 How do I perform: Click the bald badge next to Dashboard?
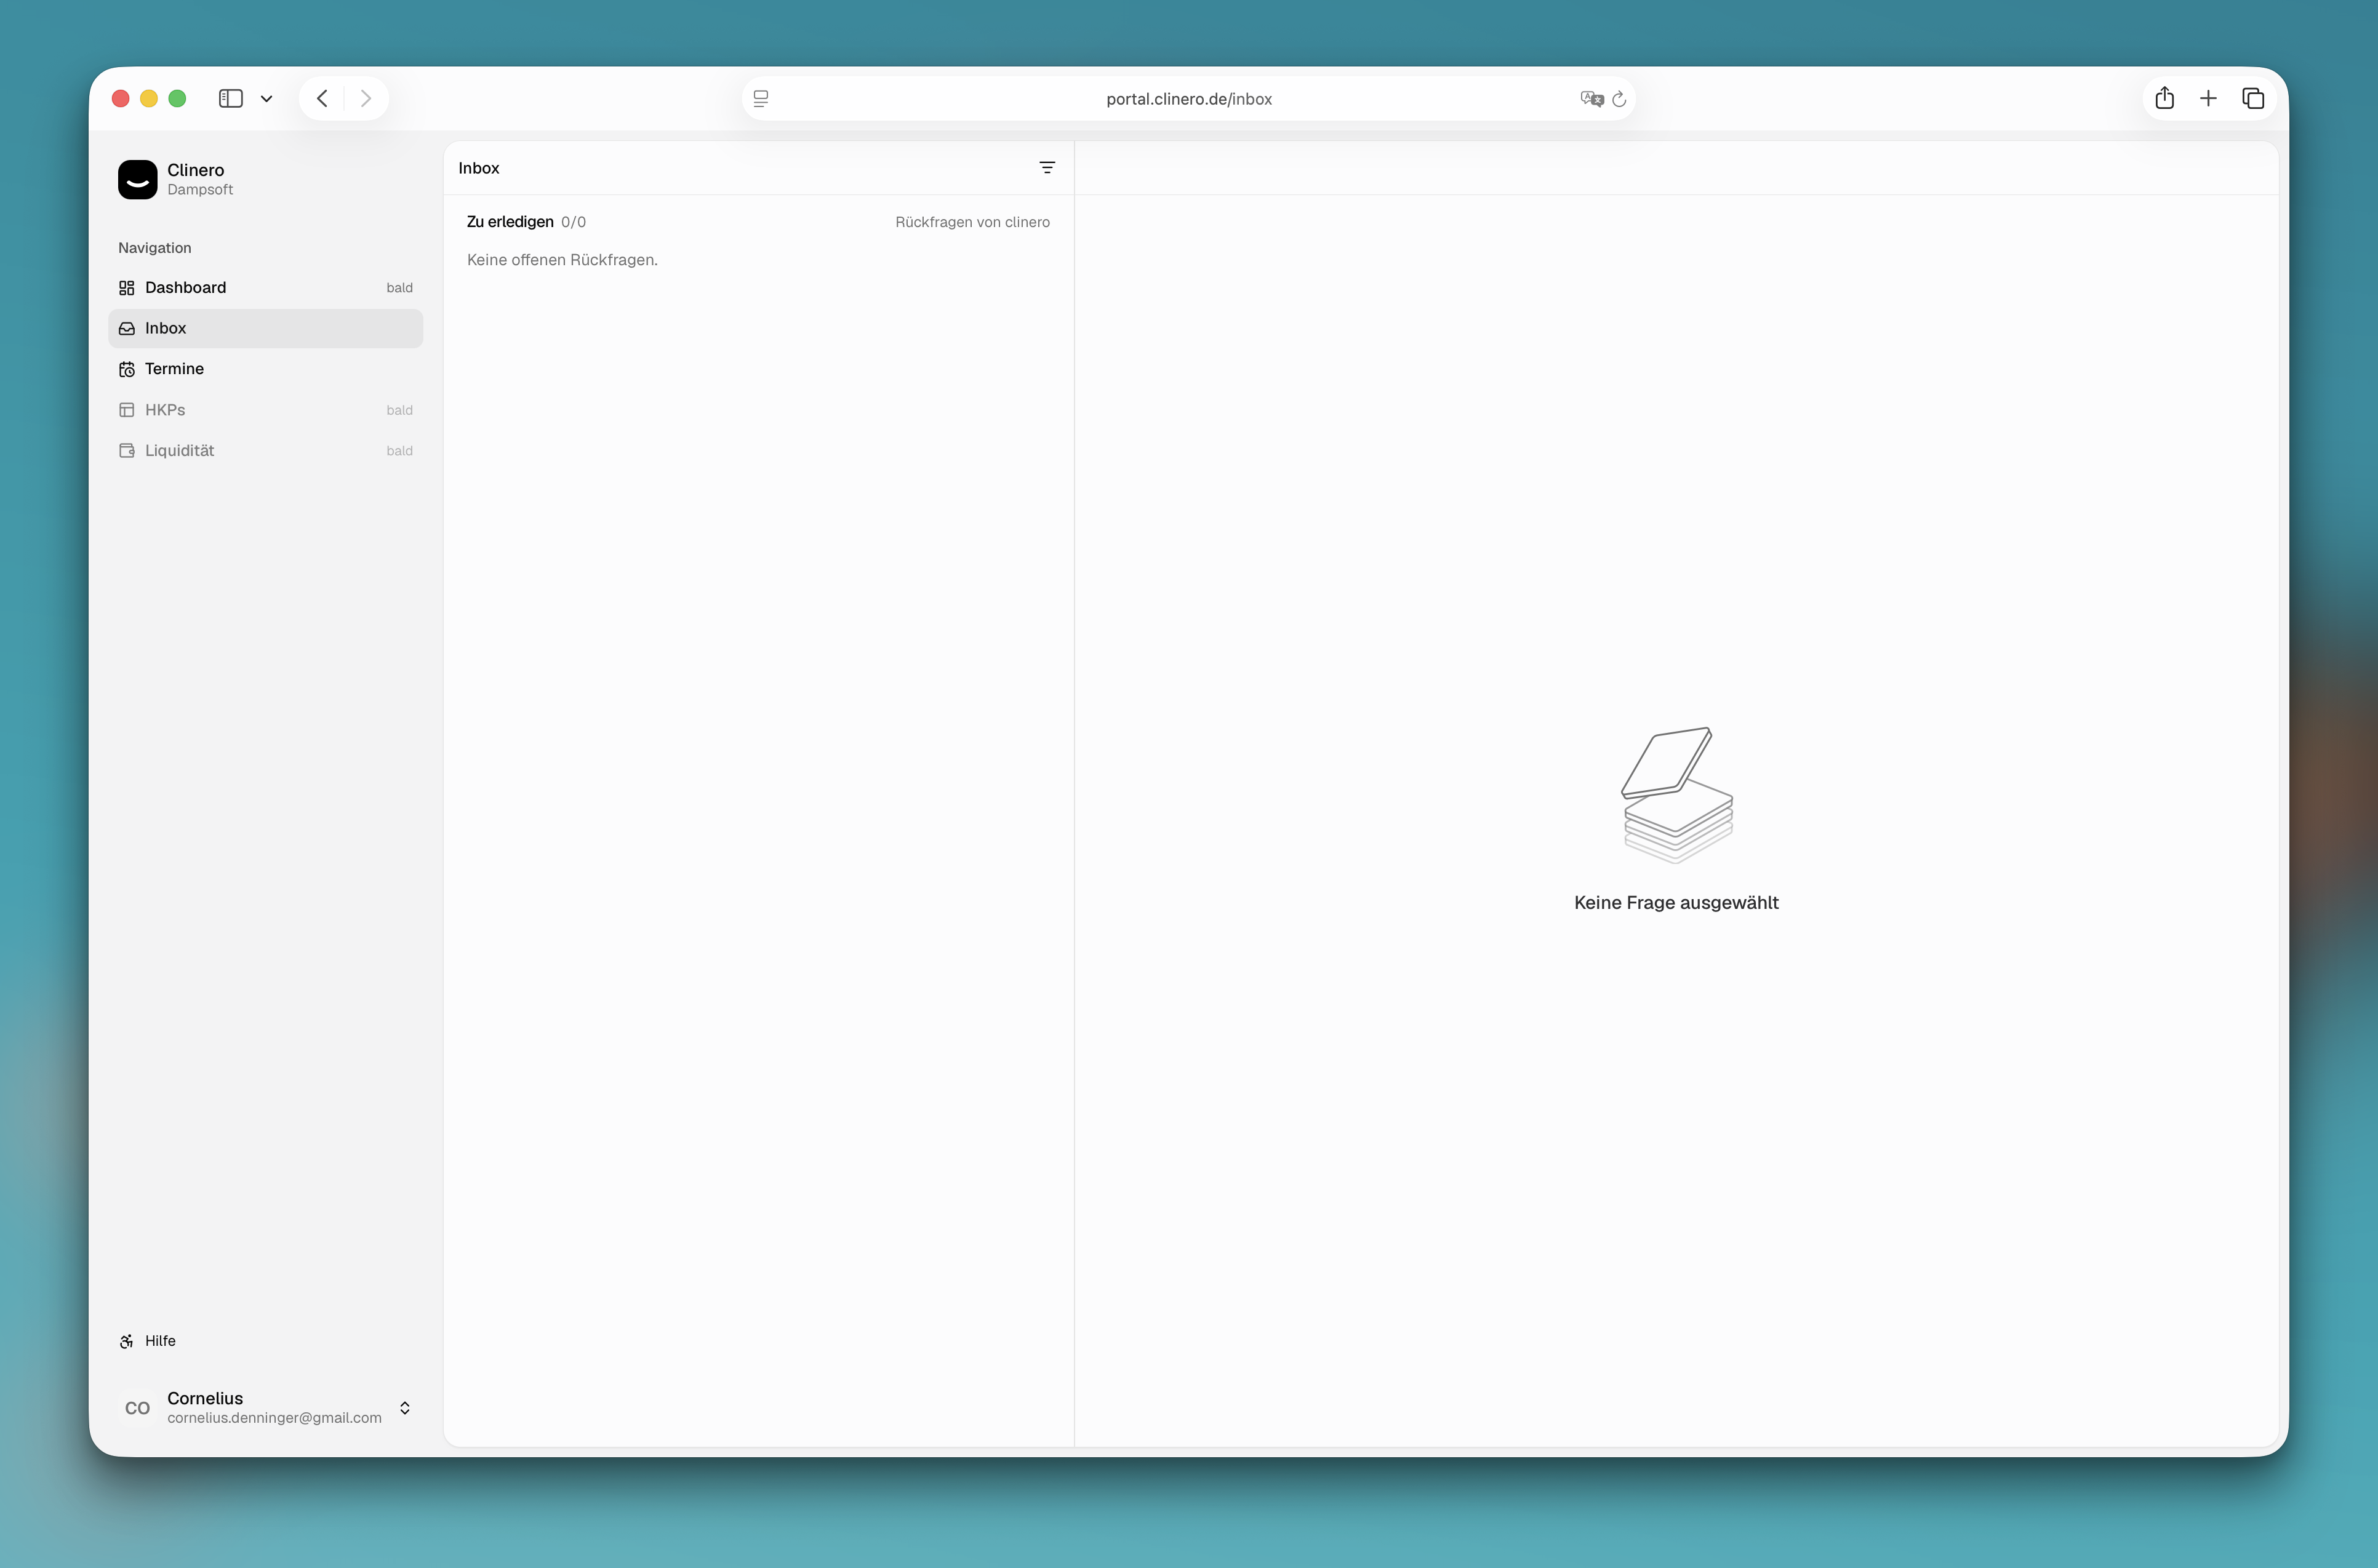pyautogui.click(x=399, y=288)
